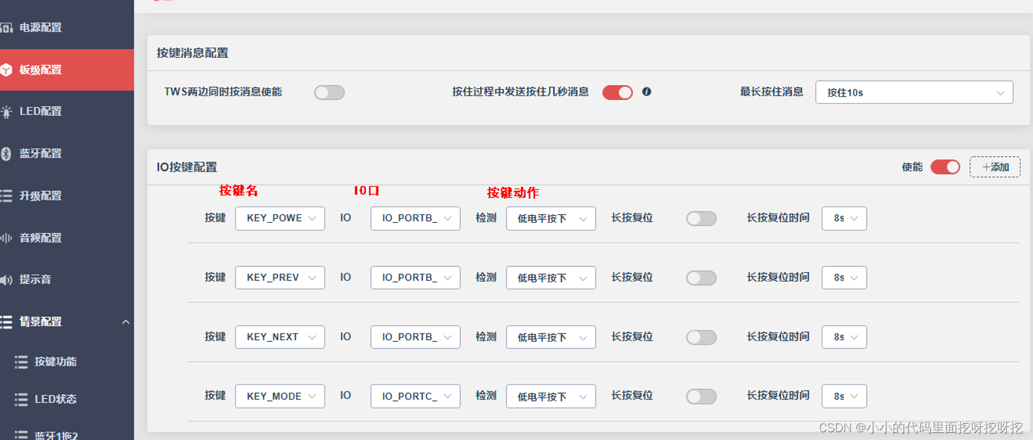
Task: Switch to LED状态 in the sidebar
Action: pos(55,399)
